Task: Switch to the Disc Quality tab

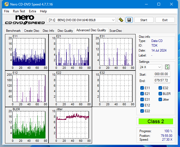Action: 65,31
